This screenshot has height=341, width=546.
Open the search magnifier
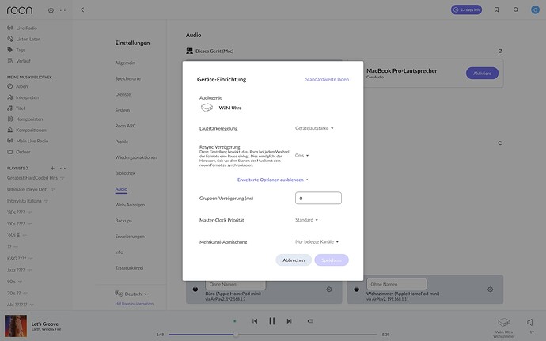(516, 9)
